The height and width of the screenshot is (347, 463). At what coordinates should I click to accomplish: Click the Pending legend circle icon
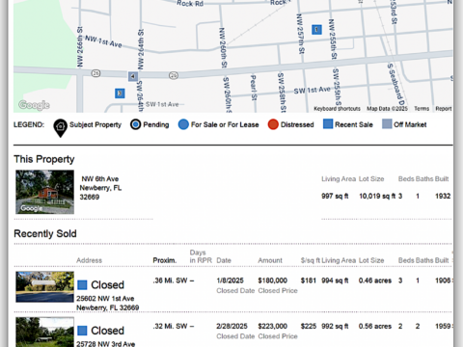point(135,124)
